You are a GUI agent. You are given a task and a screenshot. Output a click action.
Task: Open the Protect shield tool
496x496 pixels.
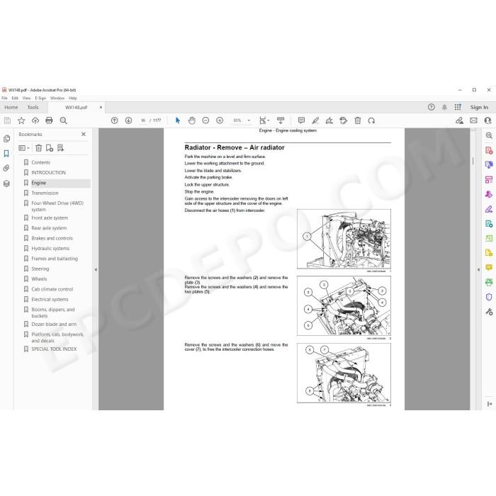coord(489,297)
